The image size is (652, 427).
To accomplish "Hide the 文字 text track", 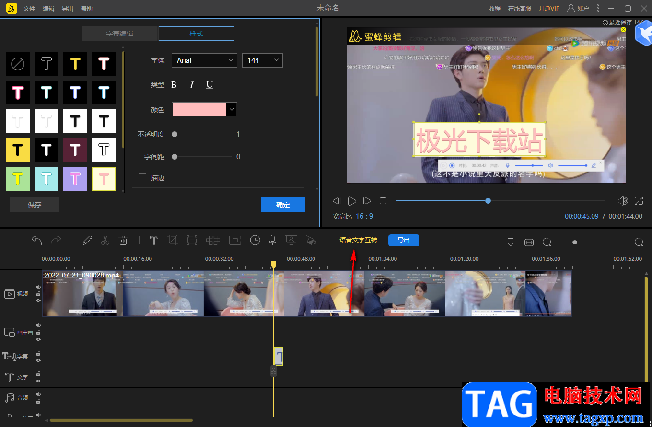I will (38, 381).
